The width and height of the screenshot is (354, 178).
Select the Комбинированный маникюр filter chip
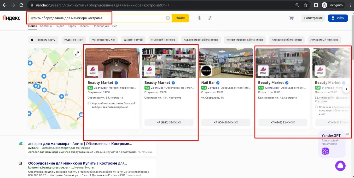pyautogui.click(x=245, y=40)
